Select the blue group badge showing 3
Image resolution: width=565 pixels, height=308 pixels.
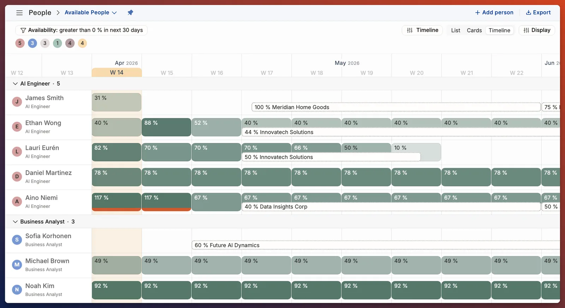click(x=32, y=43)
